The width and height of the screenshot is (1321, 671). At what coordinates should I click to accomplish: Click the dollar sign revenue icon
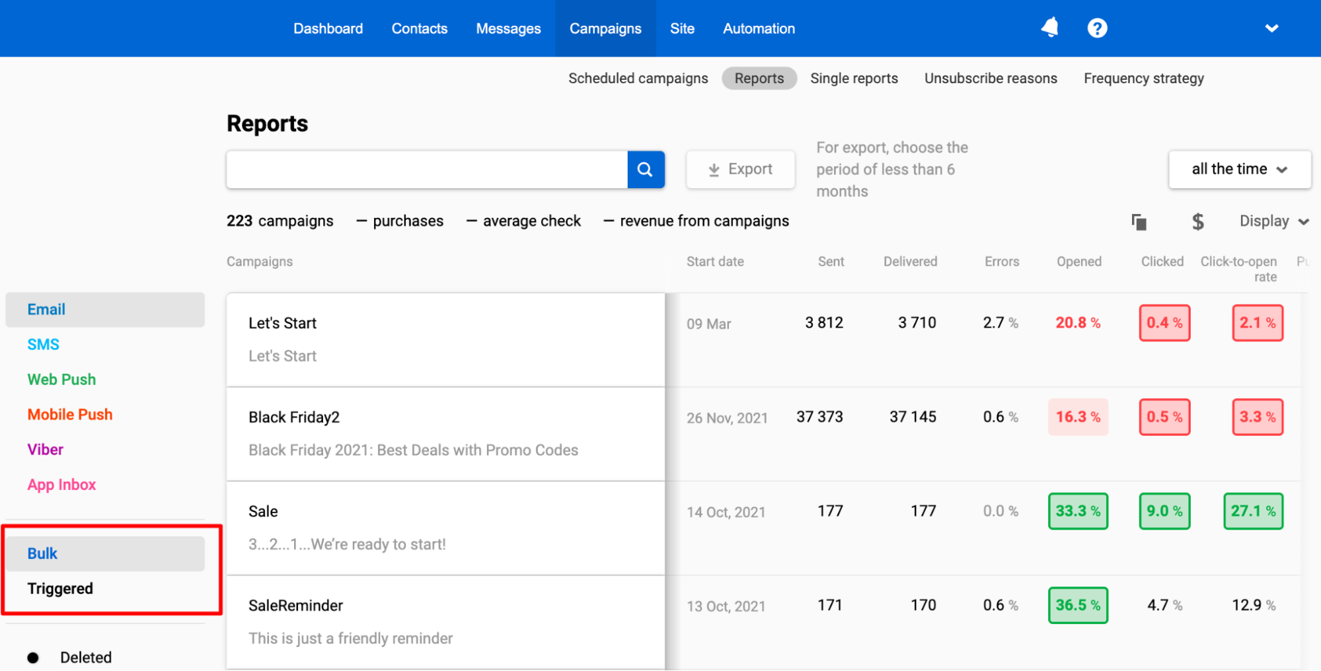point(1197,222)
